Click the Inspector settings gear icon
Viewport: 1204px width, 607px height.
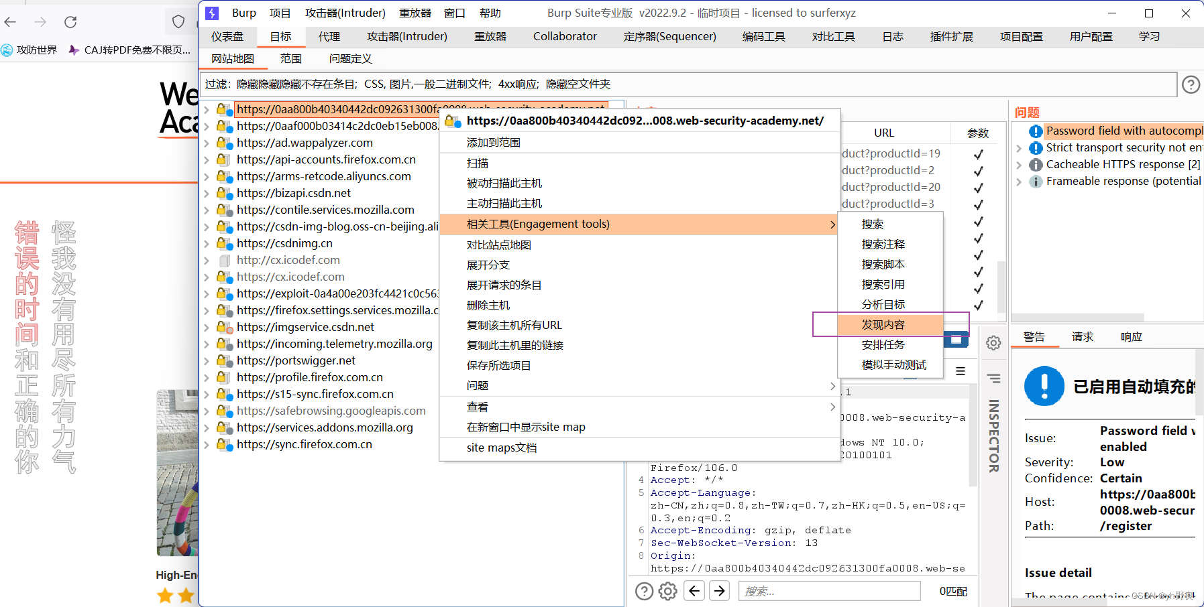point(993,343)
